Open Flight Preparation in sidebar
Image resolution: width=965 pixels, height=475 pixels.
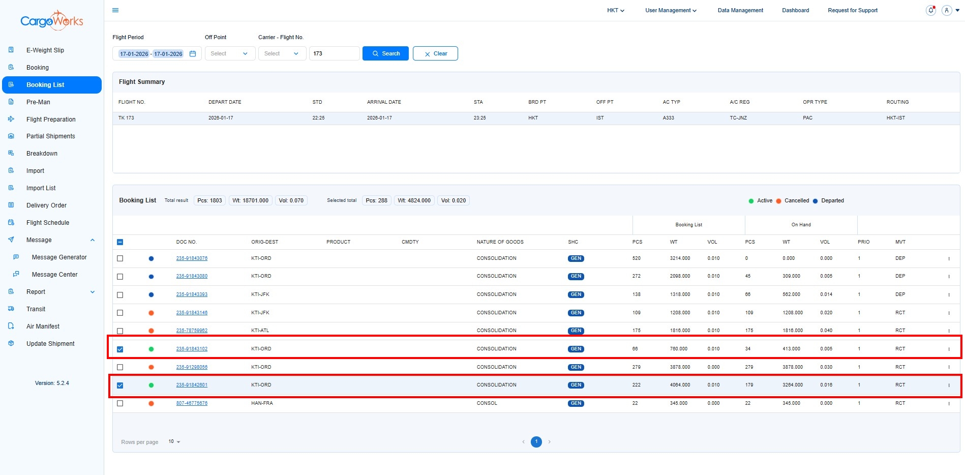[x=51, y=120]
